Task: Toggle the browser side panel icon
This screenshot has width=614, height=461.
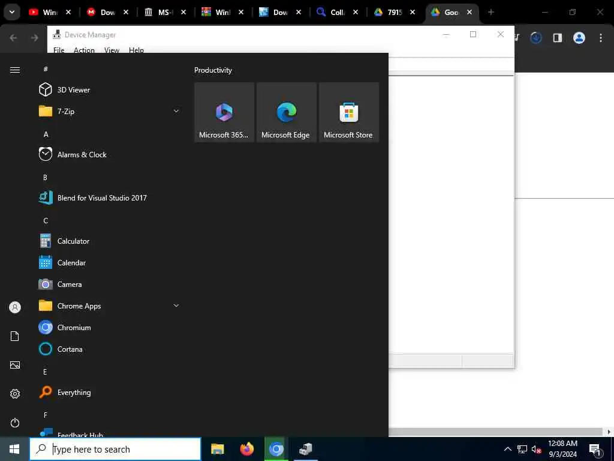Action: [558, 38]
